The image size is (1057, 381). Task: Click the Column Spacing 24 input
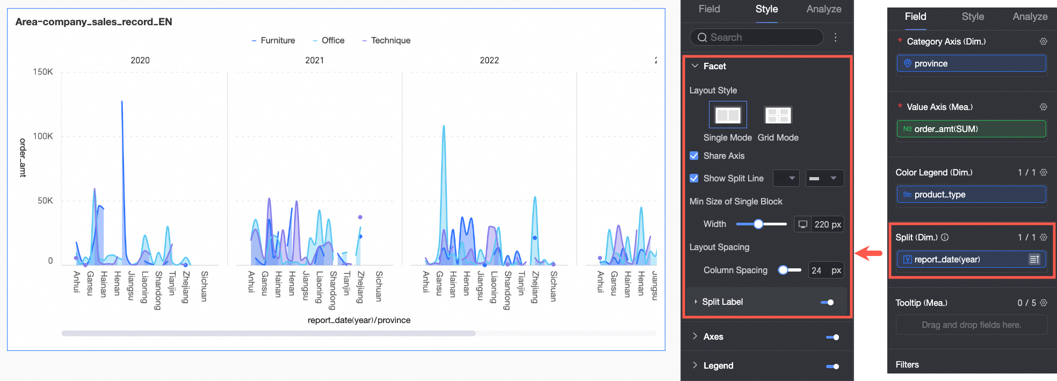(826, 270)
